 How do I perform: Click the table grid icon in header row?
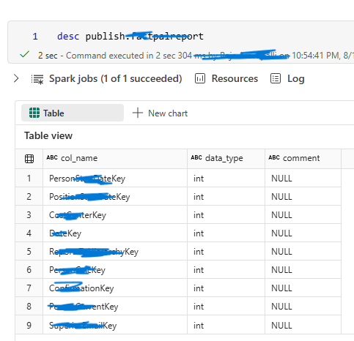pos(29,159)
